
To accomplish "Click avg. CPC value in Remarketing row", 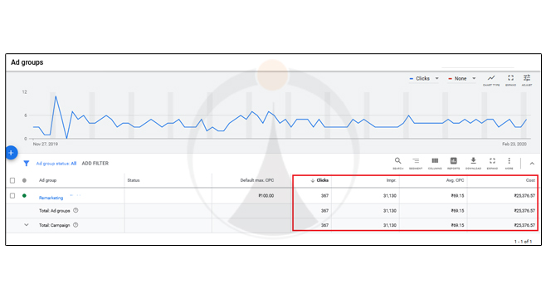I will (457, 196).
